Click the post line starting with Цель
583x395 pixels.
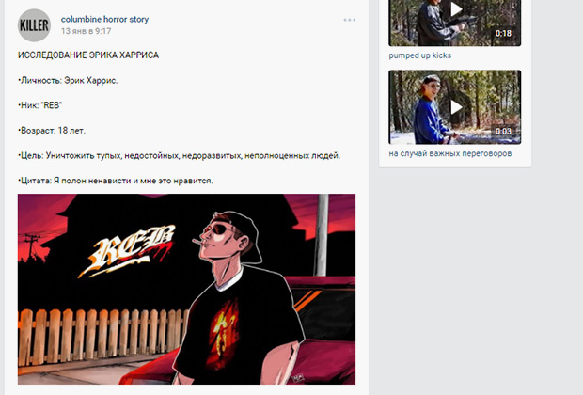(179, 156)
